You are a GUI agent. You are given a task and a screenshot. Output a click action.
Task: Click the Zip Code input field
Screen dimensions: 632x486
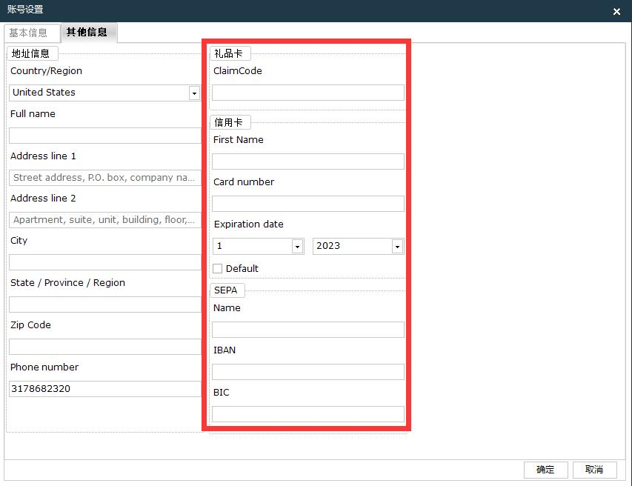(x=104, y=346)
